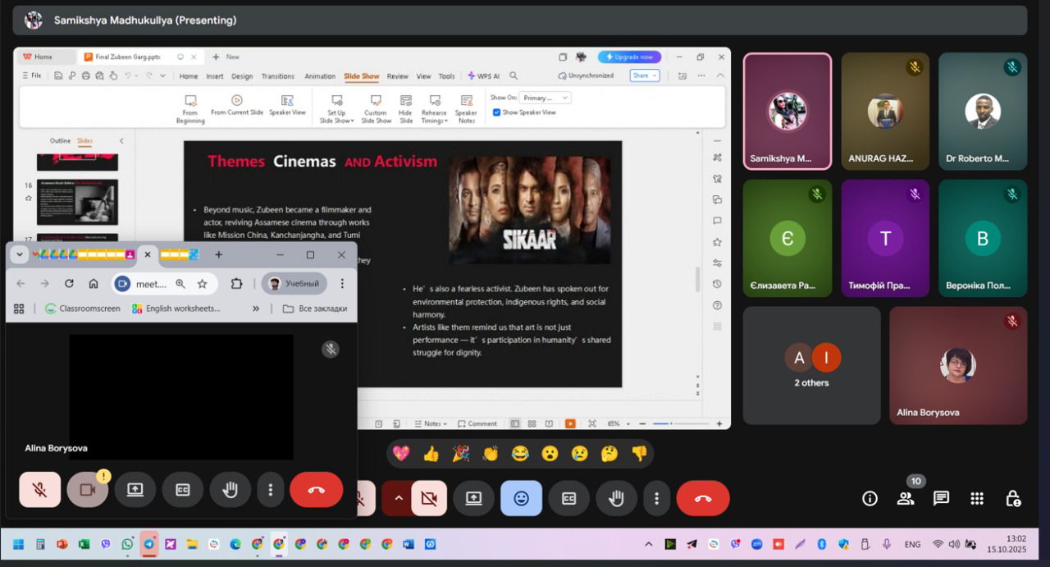Open the Review tab in WPS
1050x567 pixels.
pos(397,76)
